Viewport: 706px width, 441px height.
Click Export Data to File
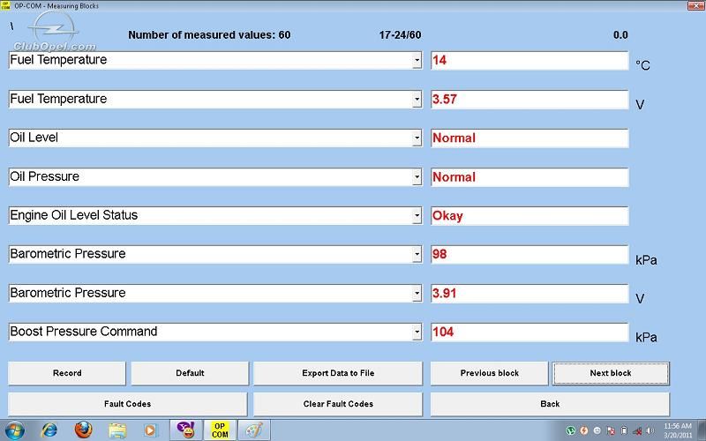coord(338,373)
